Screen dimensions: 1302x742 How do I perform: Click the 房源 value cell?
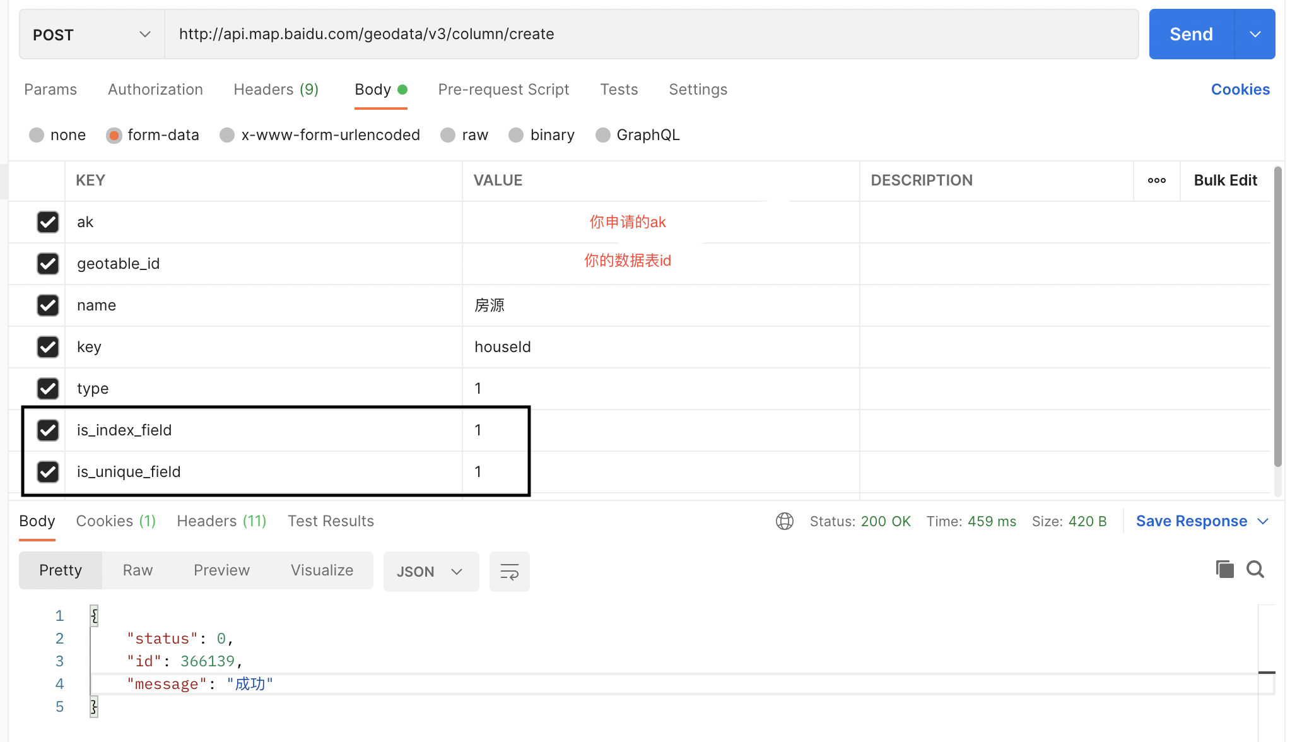click(660, 305)
